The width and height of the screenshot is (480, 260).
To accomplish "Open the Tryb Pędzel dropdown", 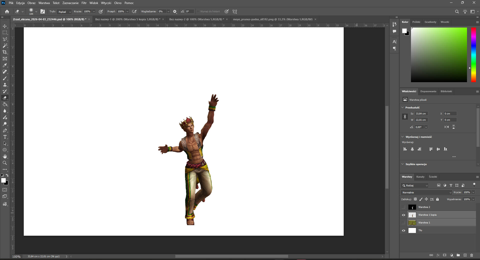I will [x=64, y=12].
